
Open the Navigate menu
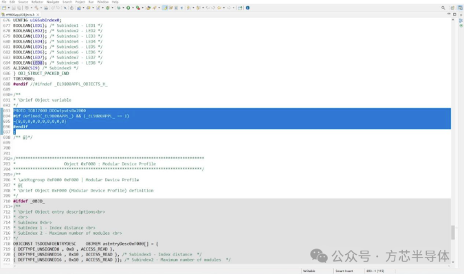pyautogui.click(x=53, y=2)
